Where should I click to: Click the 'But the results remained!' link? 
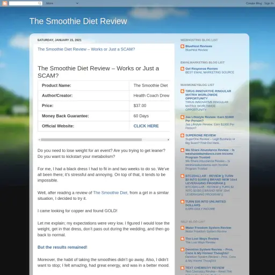[62, 247]
